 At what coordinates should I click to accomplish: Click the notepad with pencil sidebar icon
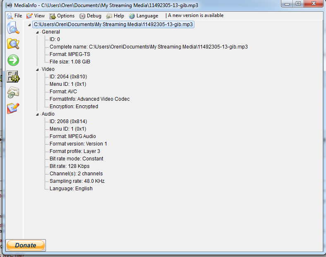13,108
